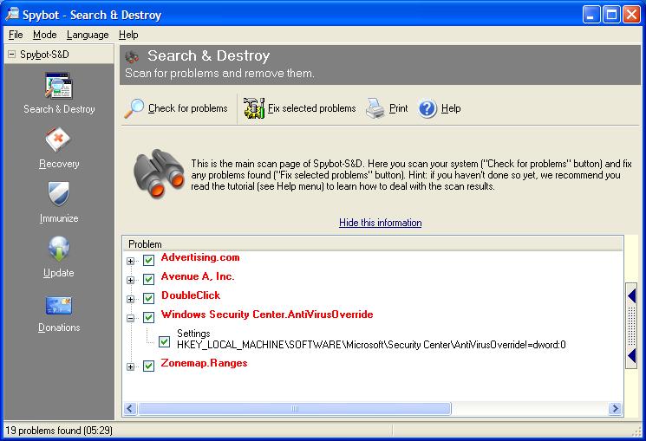Click the window resize grip
646x441 pixels.
click(x=636, y=431)
